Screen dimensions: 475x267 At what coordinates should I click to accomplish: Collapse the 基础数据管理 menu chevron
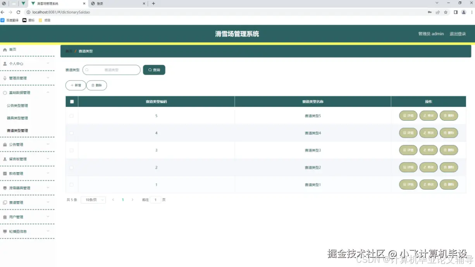[48, 92]
